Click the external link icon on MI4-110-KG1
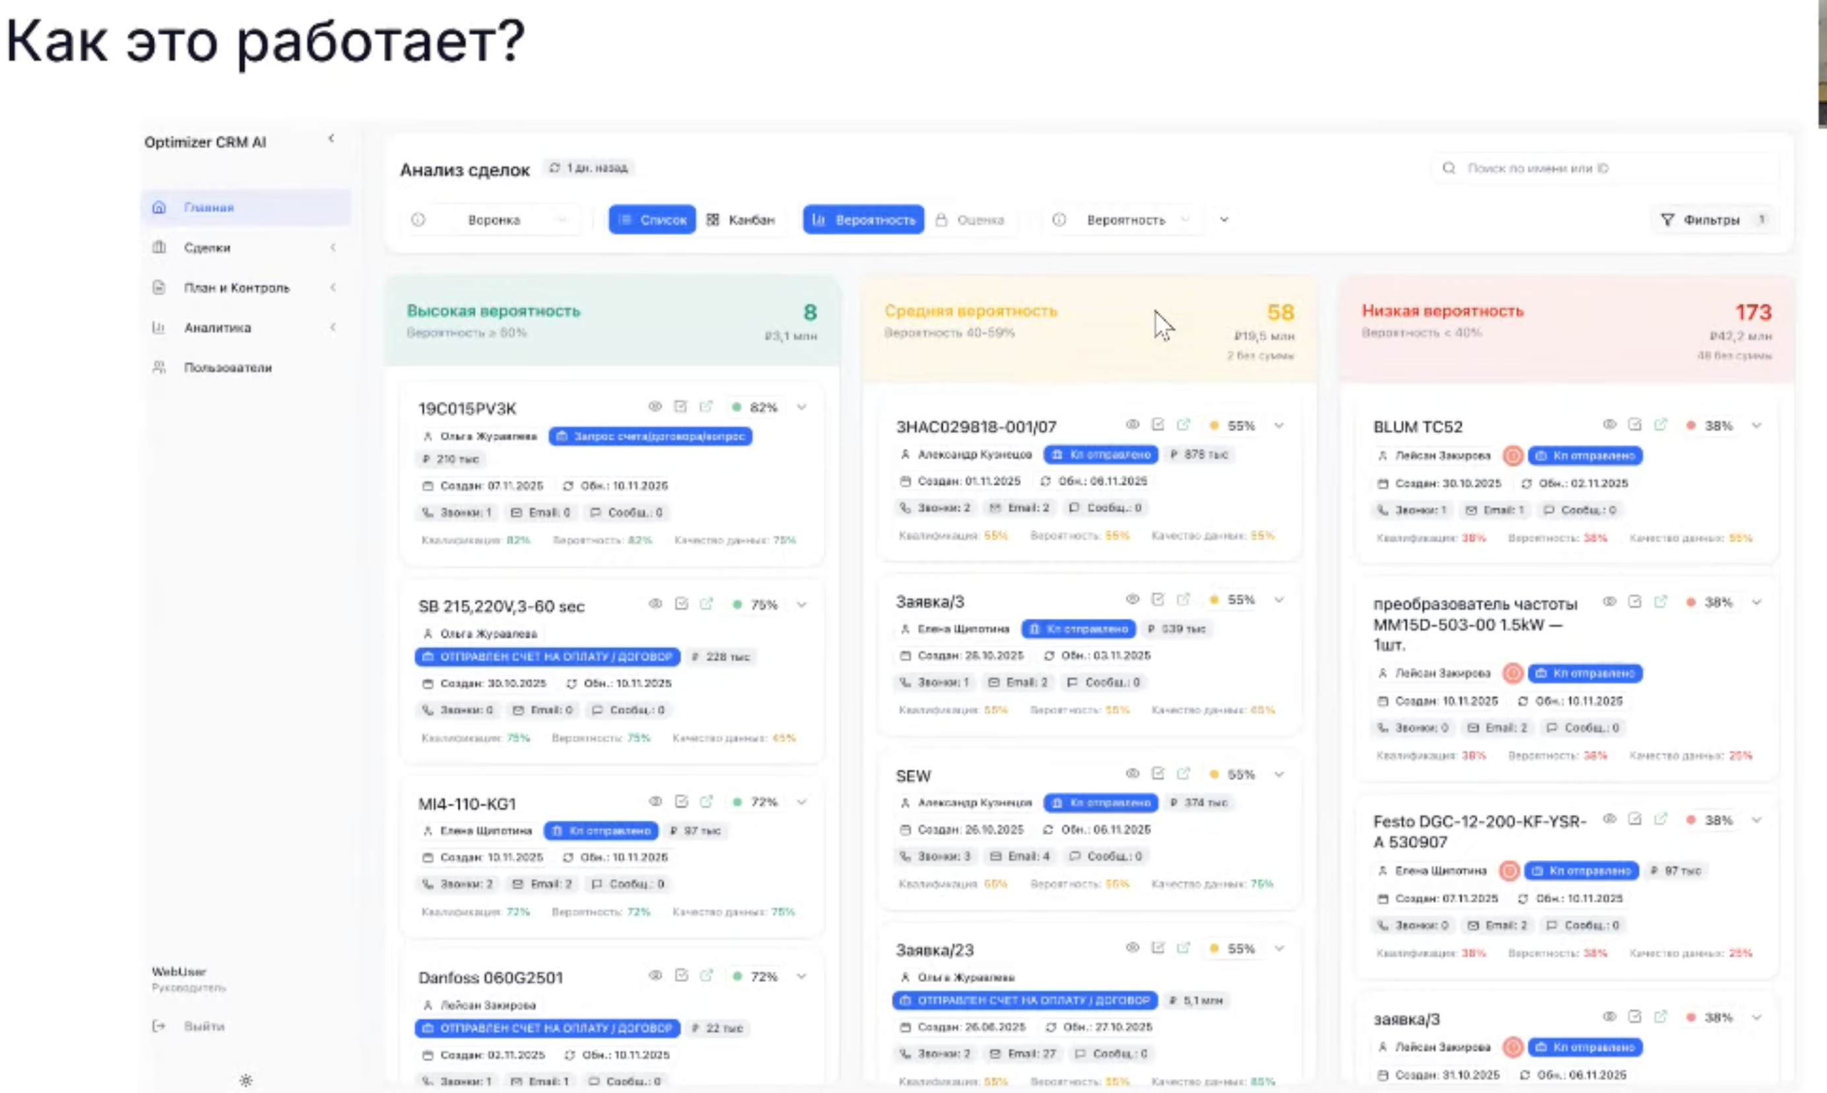 706,801
